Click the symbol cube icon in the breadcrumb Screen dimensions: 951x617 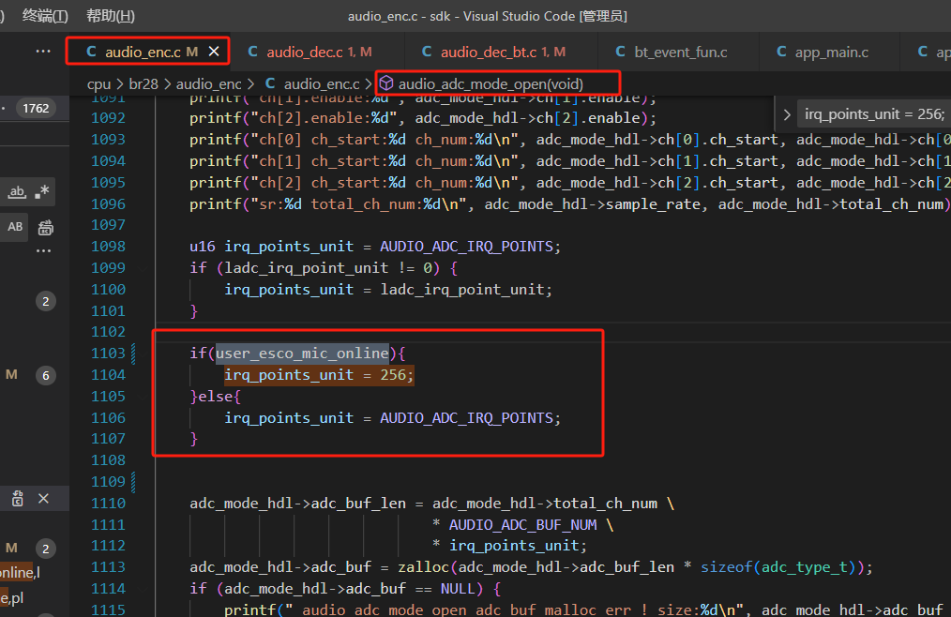click(386, 83)
